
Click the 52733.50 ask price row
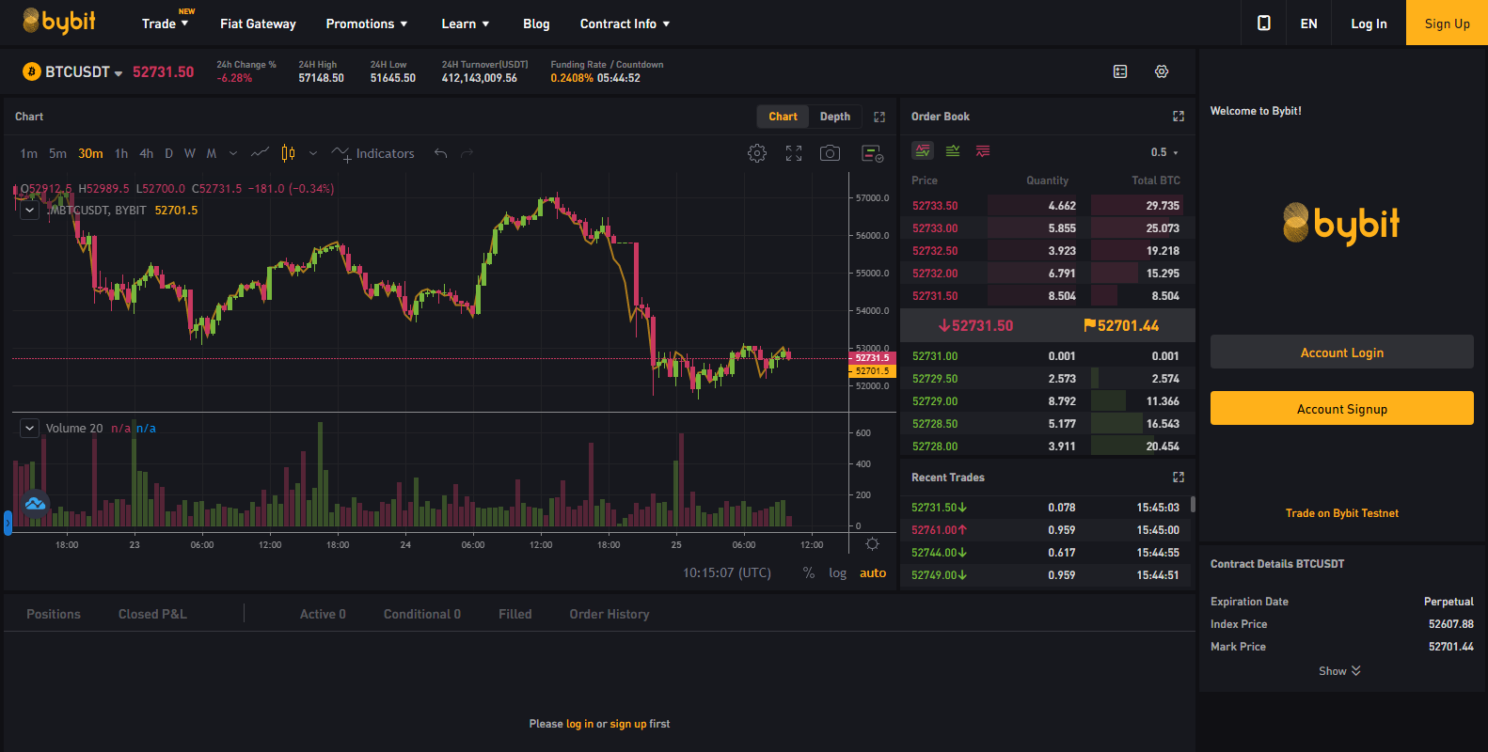tap(1048, 206)
